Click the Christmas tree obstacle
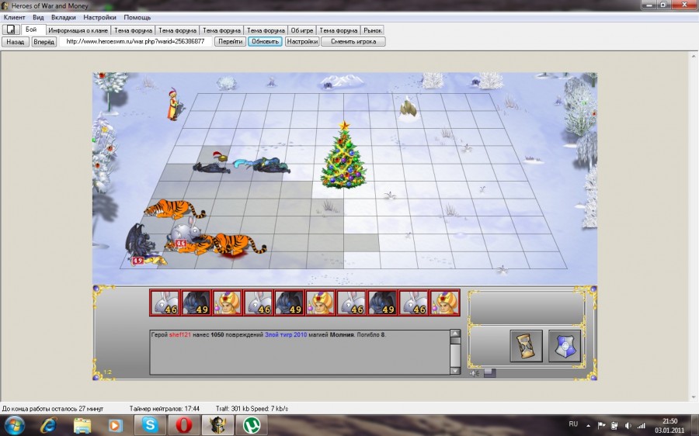The image size is (699, 436). pyautogui.click(x=344, y=156)
